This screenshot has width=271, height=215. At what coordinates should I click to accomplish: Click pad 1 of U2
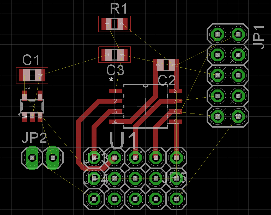tap(24, 117)
